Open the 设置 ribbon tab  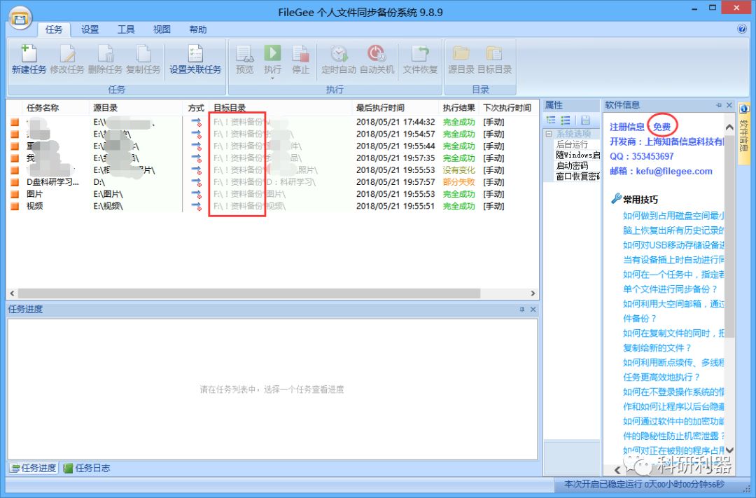pos(90,29)
